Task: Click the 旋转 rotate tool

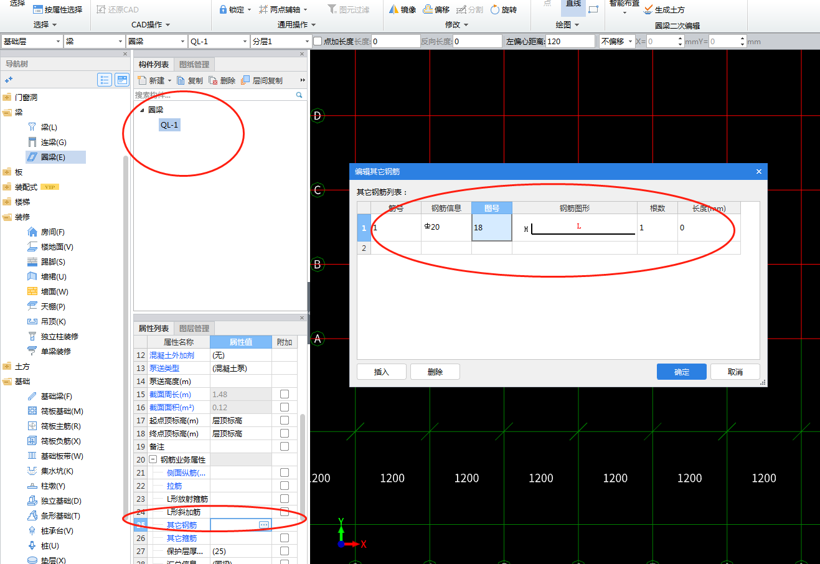Action: [x=503, y=9]
